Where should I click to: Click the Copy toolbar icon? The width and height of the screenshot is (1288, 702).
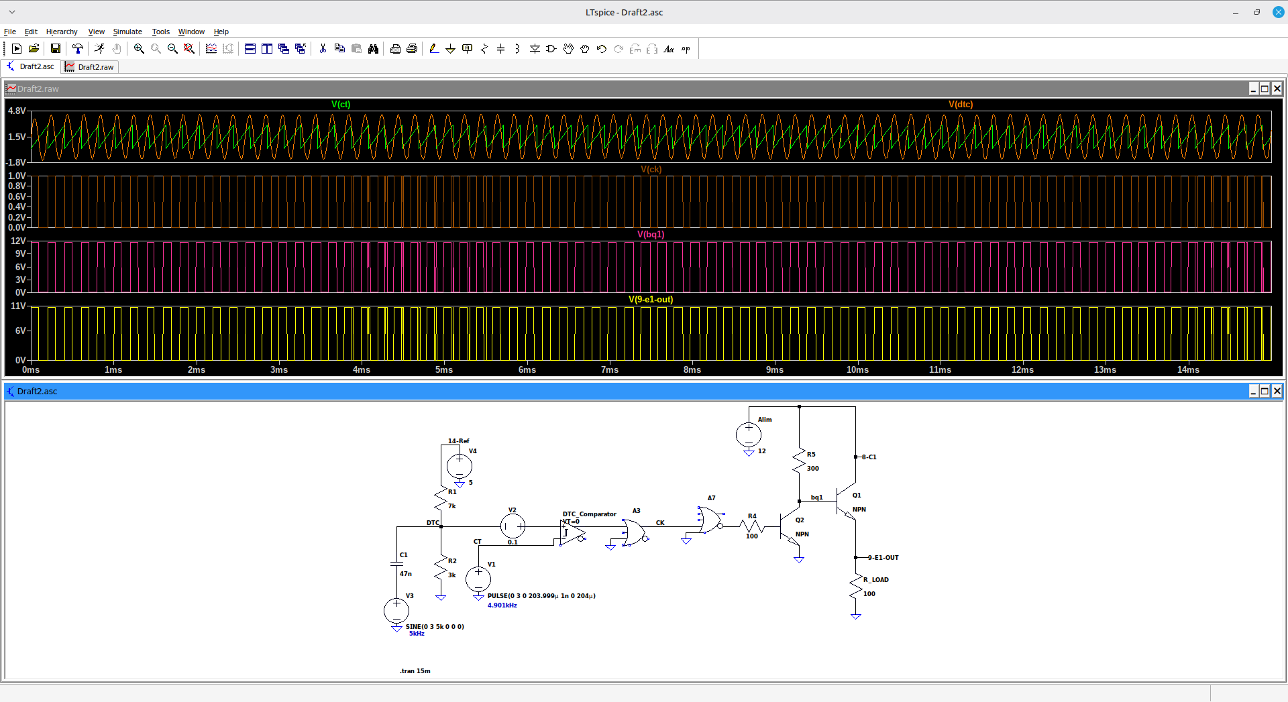[339, 49]
